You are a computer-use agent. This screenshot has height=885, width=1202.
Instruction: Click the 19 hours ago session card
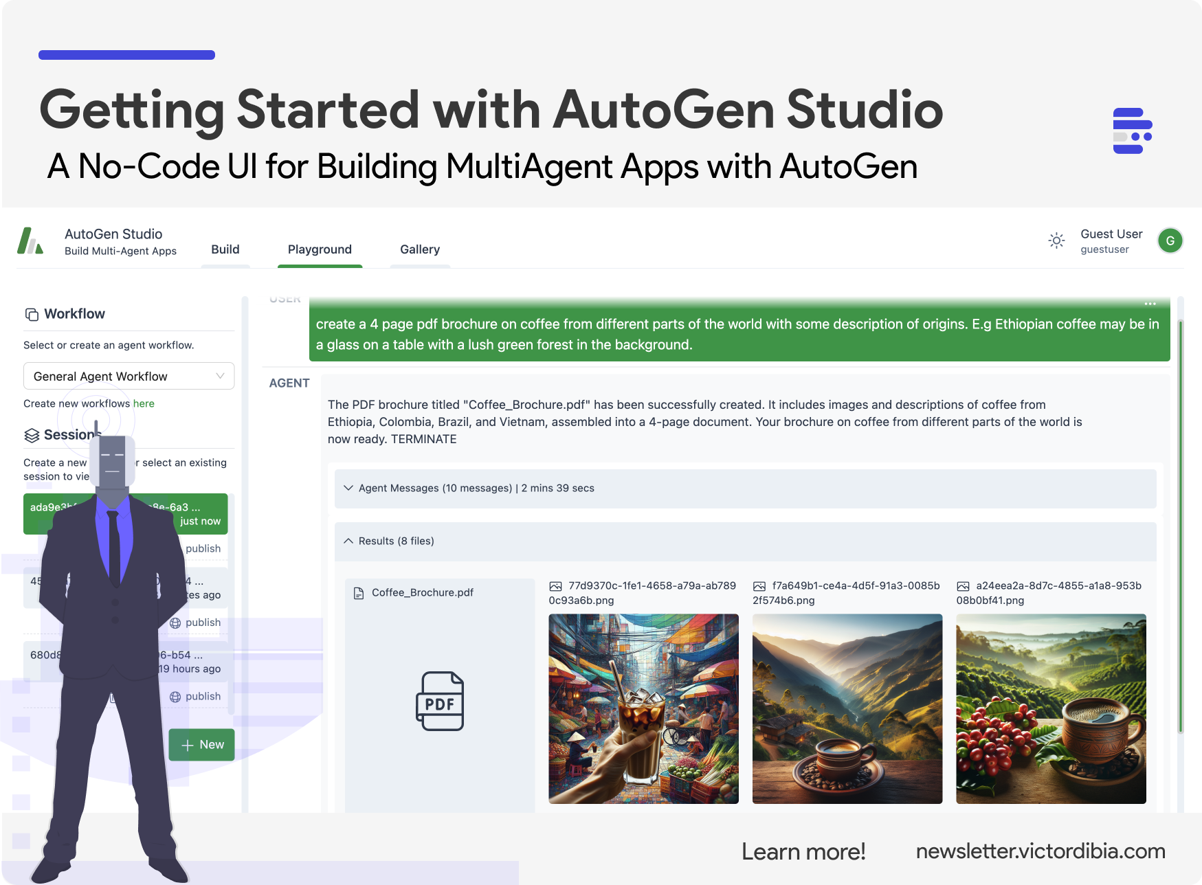pyautogui.click(x=126, y=662)
